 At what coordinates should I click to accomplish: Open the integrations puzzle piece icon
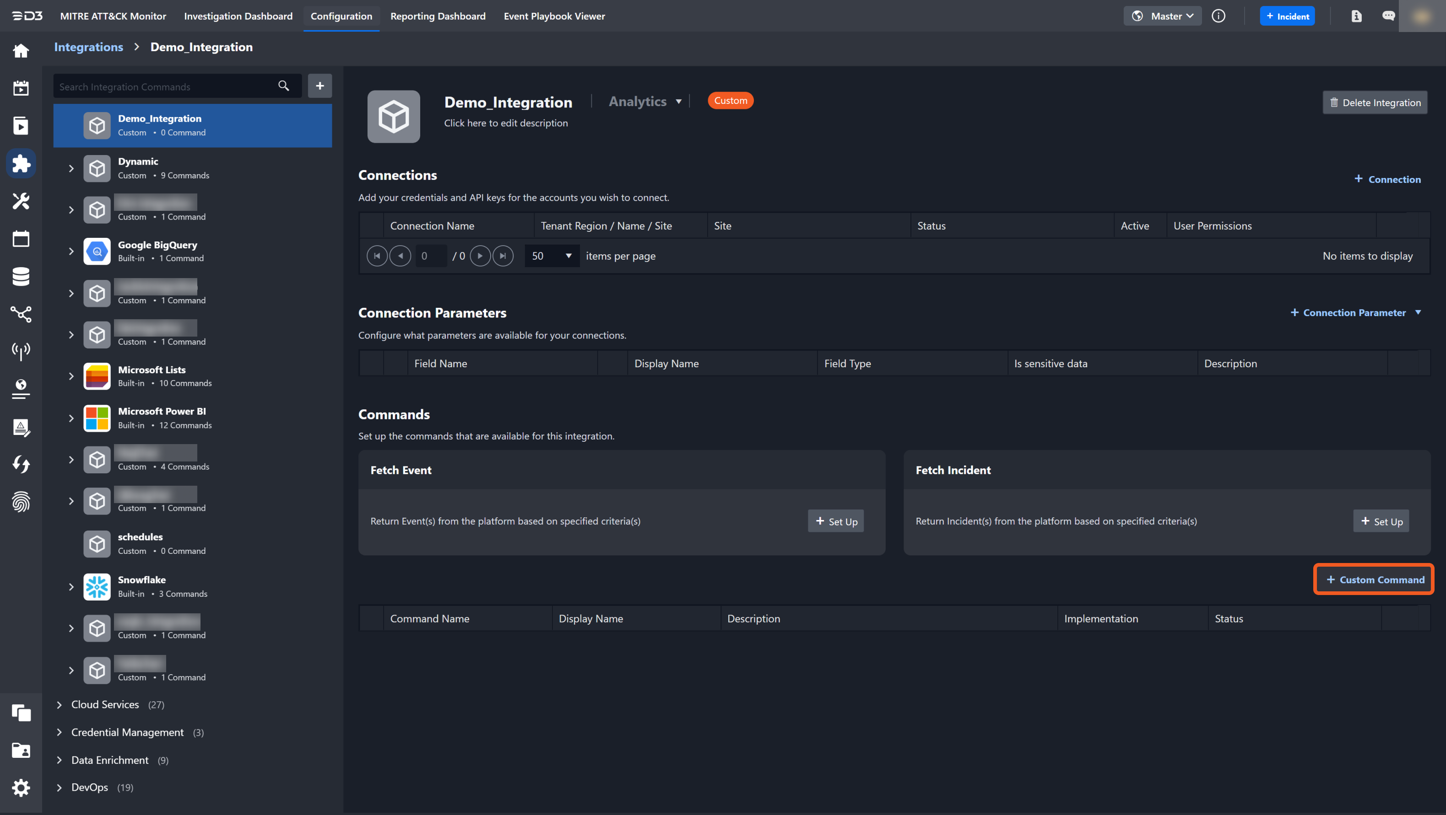click(21, 163)
